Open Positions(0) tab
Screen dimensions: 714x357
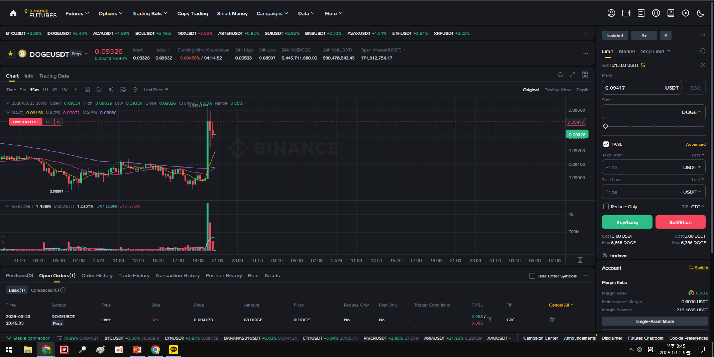(x=19, y=276)
